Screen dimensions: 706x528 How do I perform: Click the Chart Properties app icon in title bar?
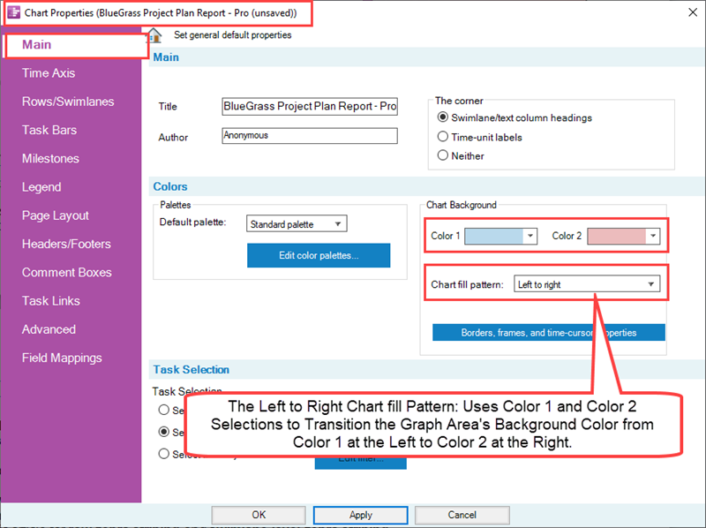[x=14, y=12]
